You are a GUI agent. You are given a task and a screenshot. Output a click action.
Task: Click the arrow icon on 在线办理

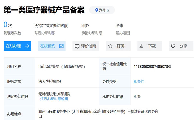pyautogui.click(x=27, y=46)
